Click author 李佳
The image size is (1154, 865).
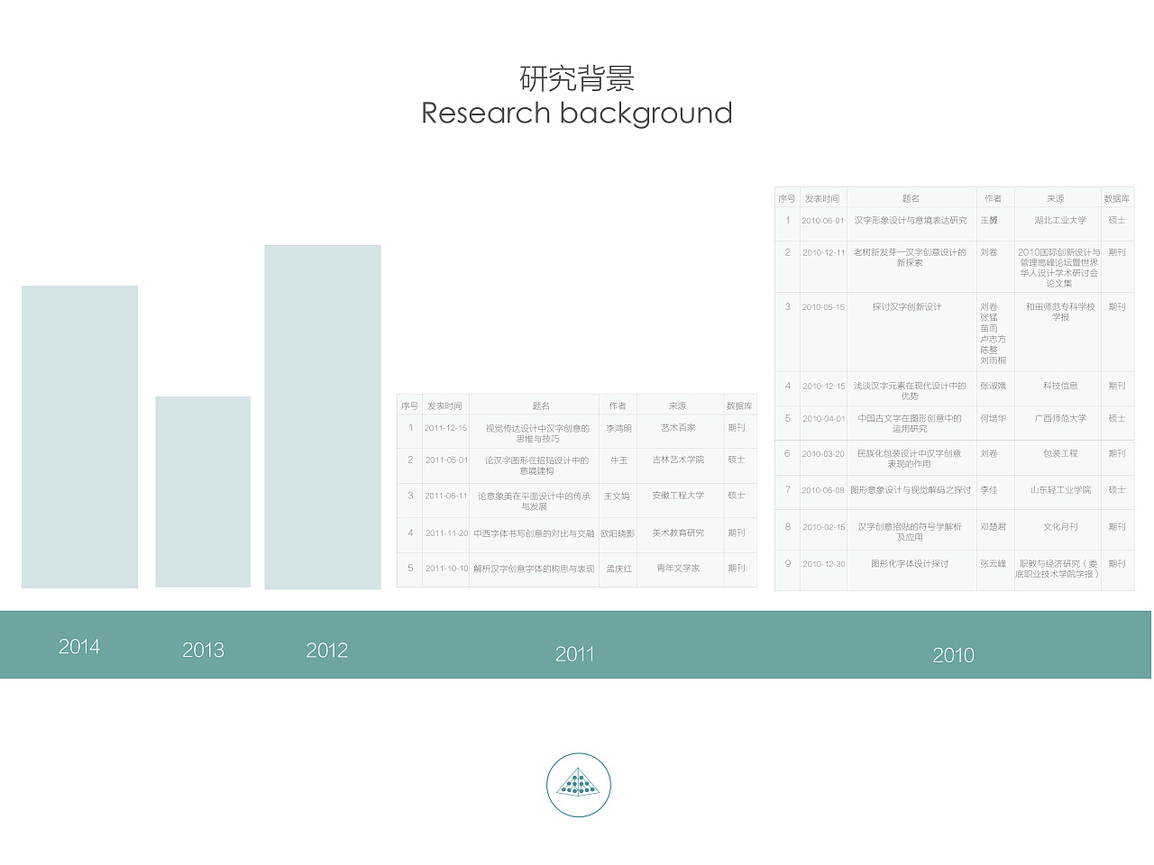pos(989,490)
